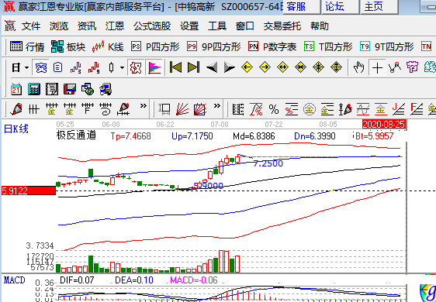This screenshot has width=436, height=302.
Task: Open the P四方形 tool
Action: 155,46
